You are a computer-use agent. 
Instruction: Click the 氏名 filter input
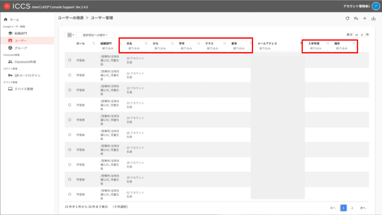click(137, 49)
